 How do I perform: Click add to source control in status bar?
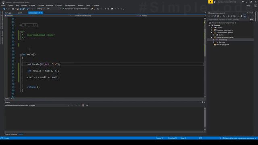click(238, 138)
